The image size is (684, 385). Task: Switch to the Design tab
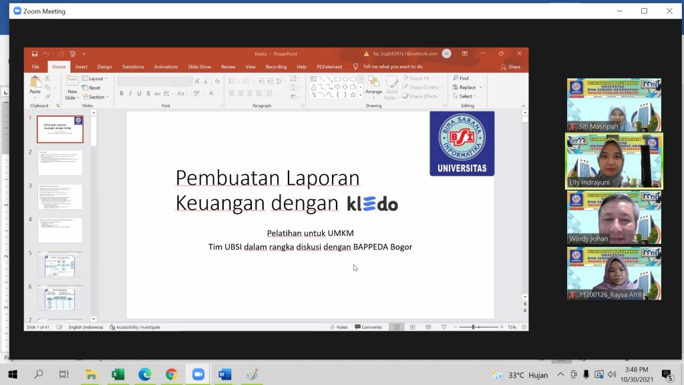[104, 67]
